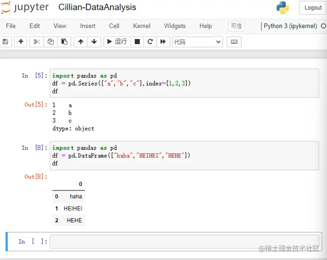The width and height of the screenshot is (327, 260).
Task: Open the Edit menu
Action: (x=34, y=26)
